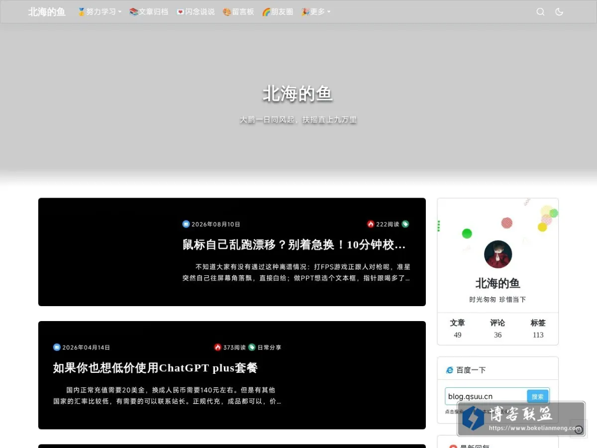
Task: Open the 闪念说说 menu item
Action: [x=196, y=11]
